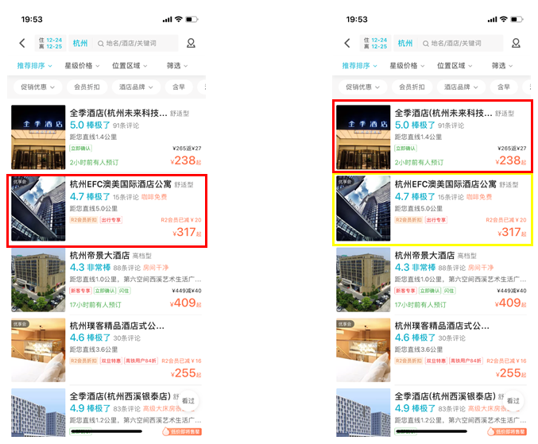The height and width of the screenshot is (444, 538).
Task: Tap 高铁用户84折 tag on right screen
Action: [x=466, y=361]
